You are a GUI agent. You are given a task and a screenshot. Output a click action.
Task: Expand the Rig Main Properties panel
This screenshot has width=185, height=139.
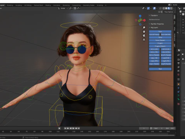click(x=156, y=24)
